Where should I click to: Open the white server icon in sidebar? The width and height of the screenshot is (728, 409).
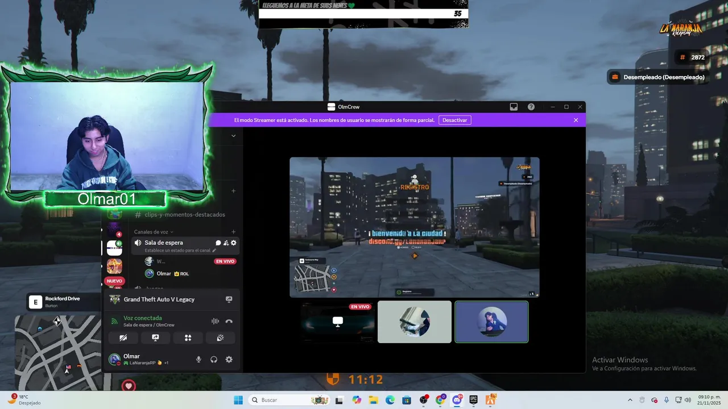click(114, 248)
